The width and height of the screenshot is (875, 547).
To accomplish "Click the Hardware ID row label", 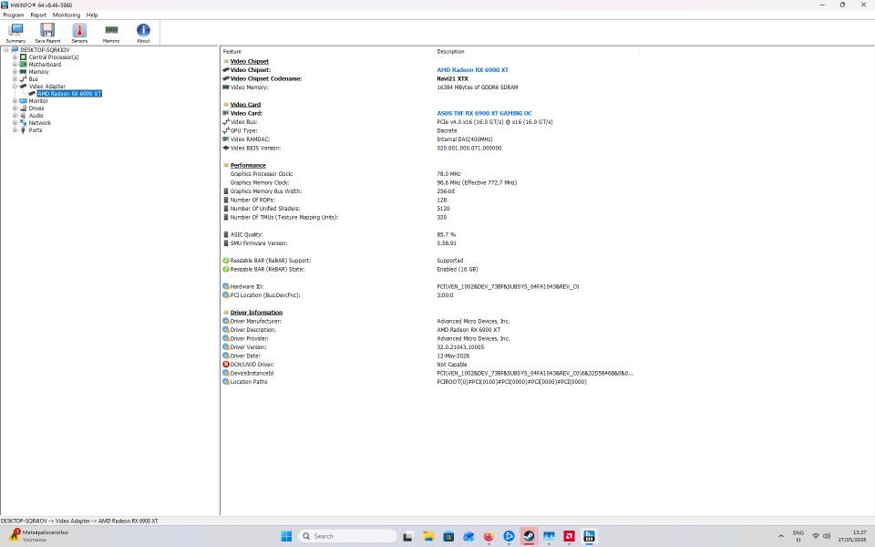I will (x=247, y=286).
